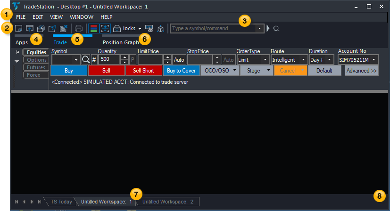Click the symbol lookup magnifier icon
The height and width of the screenshot is (211, 390).
click(x=86, y=60)
